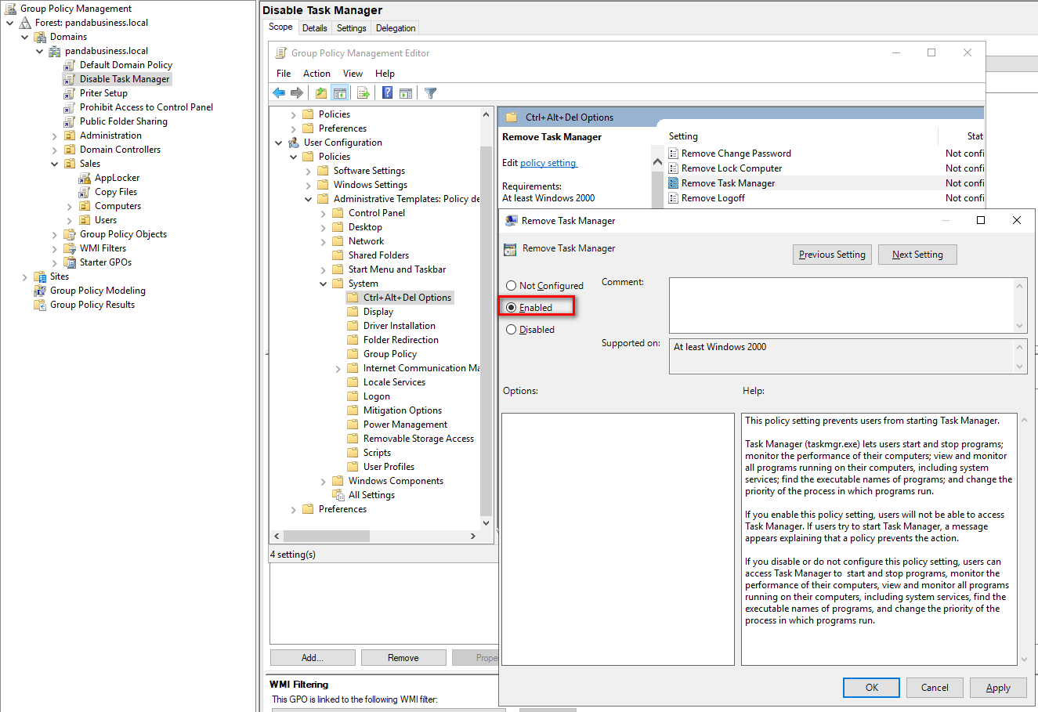The width and height of the screenshot is (1038, 712).
Task: Expand the Sites tree node
Action: (25, 276)
